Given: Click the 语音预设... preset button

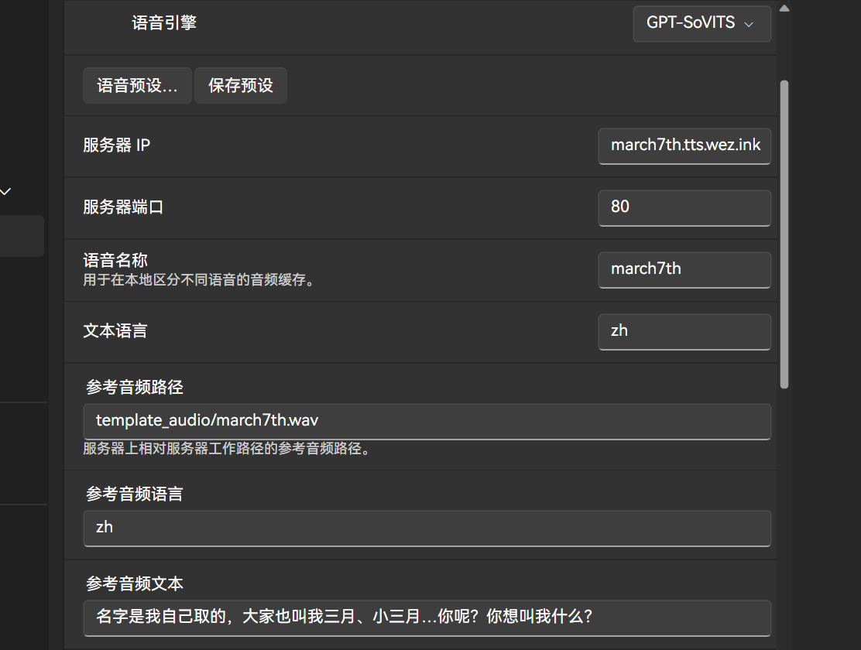Looking at the screenshot, I should (x=137, y=85).
